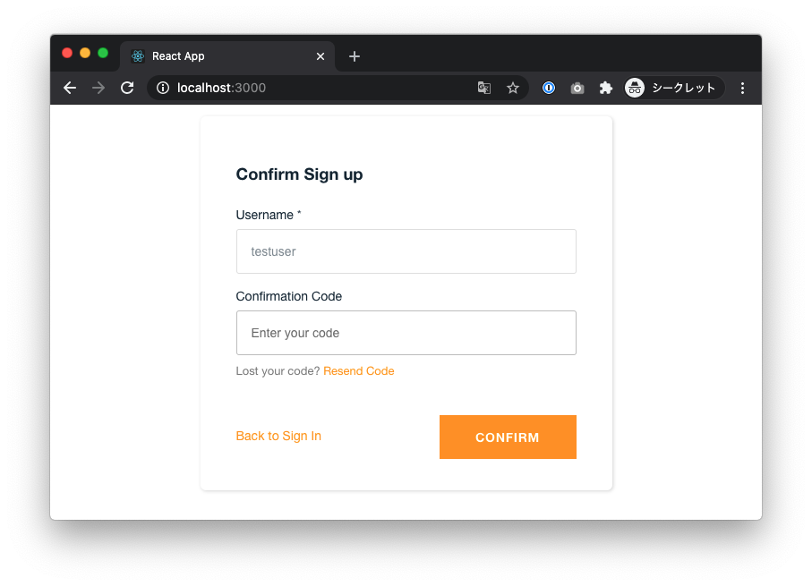Click the orange CONFIRM button
The height and width of the screenshot is (586, 812).
click(x=508, y=437)
